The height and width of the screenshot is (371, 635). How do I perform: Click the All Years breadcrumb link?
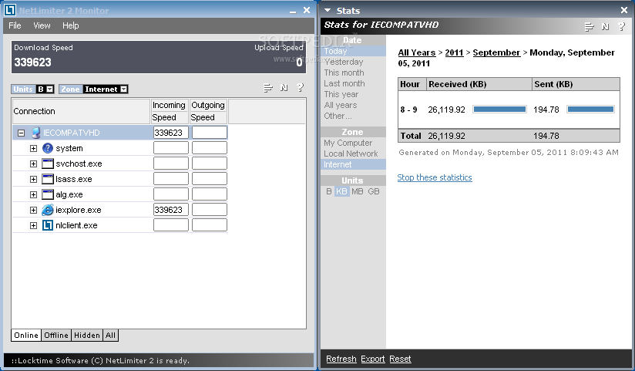click(x=417, y=52)
